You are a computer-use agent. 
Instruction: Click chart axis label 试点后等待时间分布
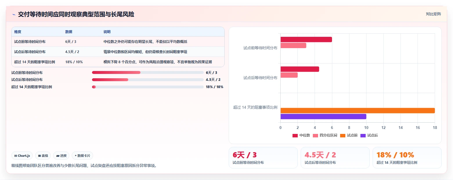coord(260,78)
